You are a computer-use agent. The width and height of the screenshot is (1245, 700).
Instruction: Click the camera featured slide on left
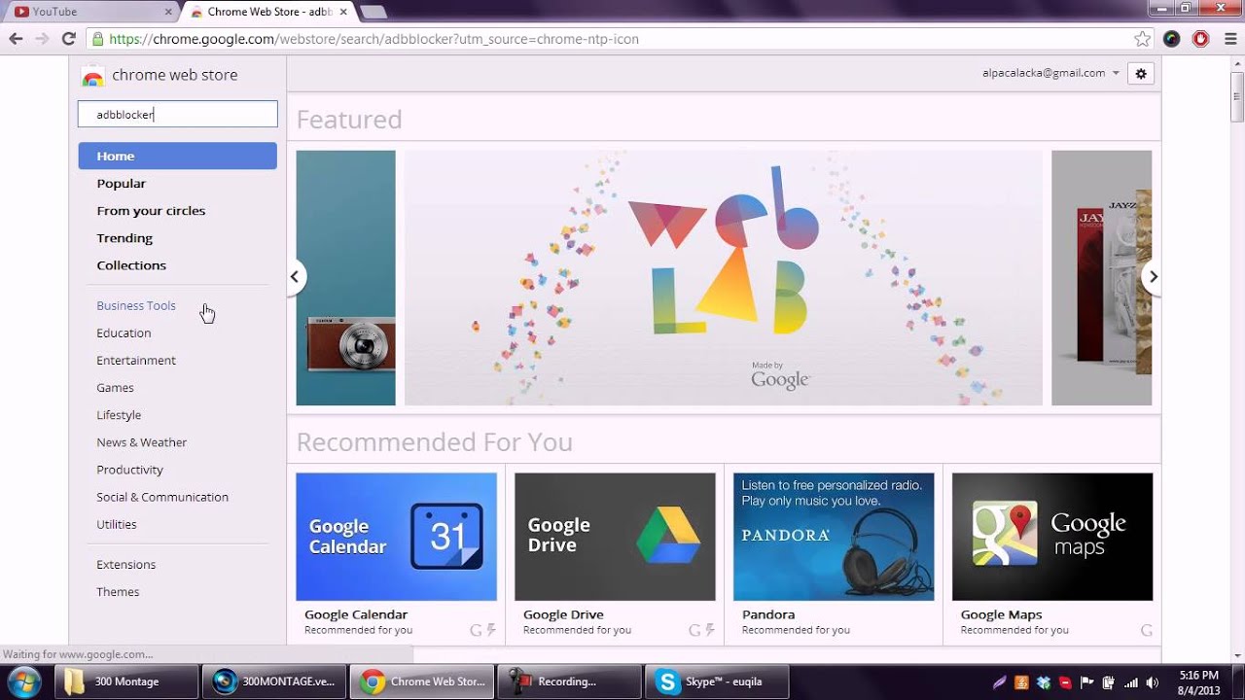click(x=345, y=277)
